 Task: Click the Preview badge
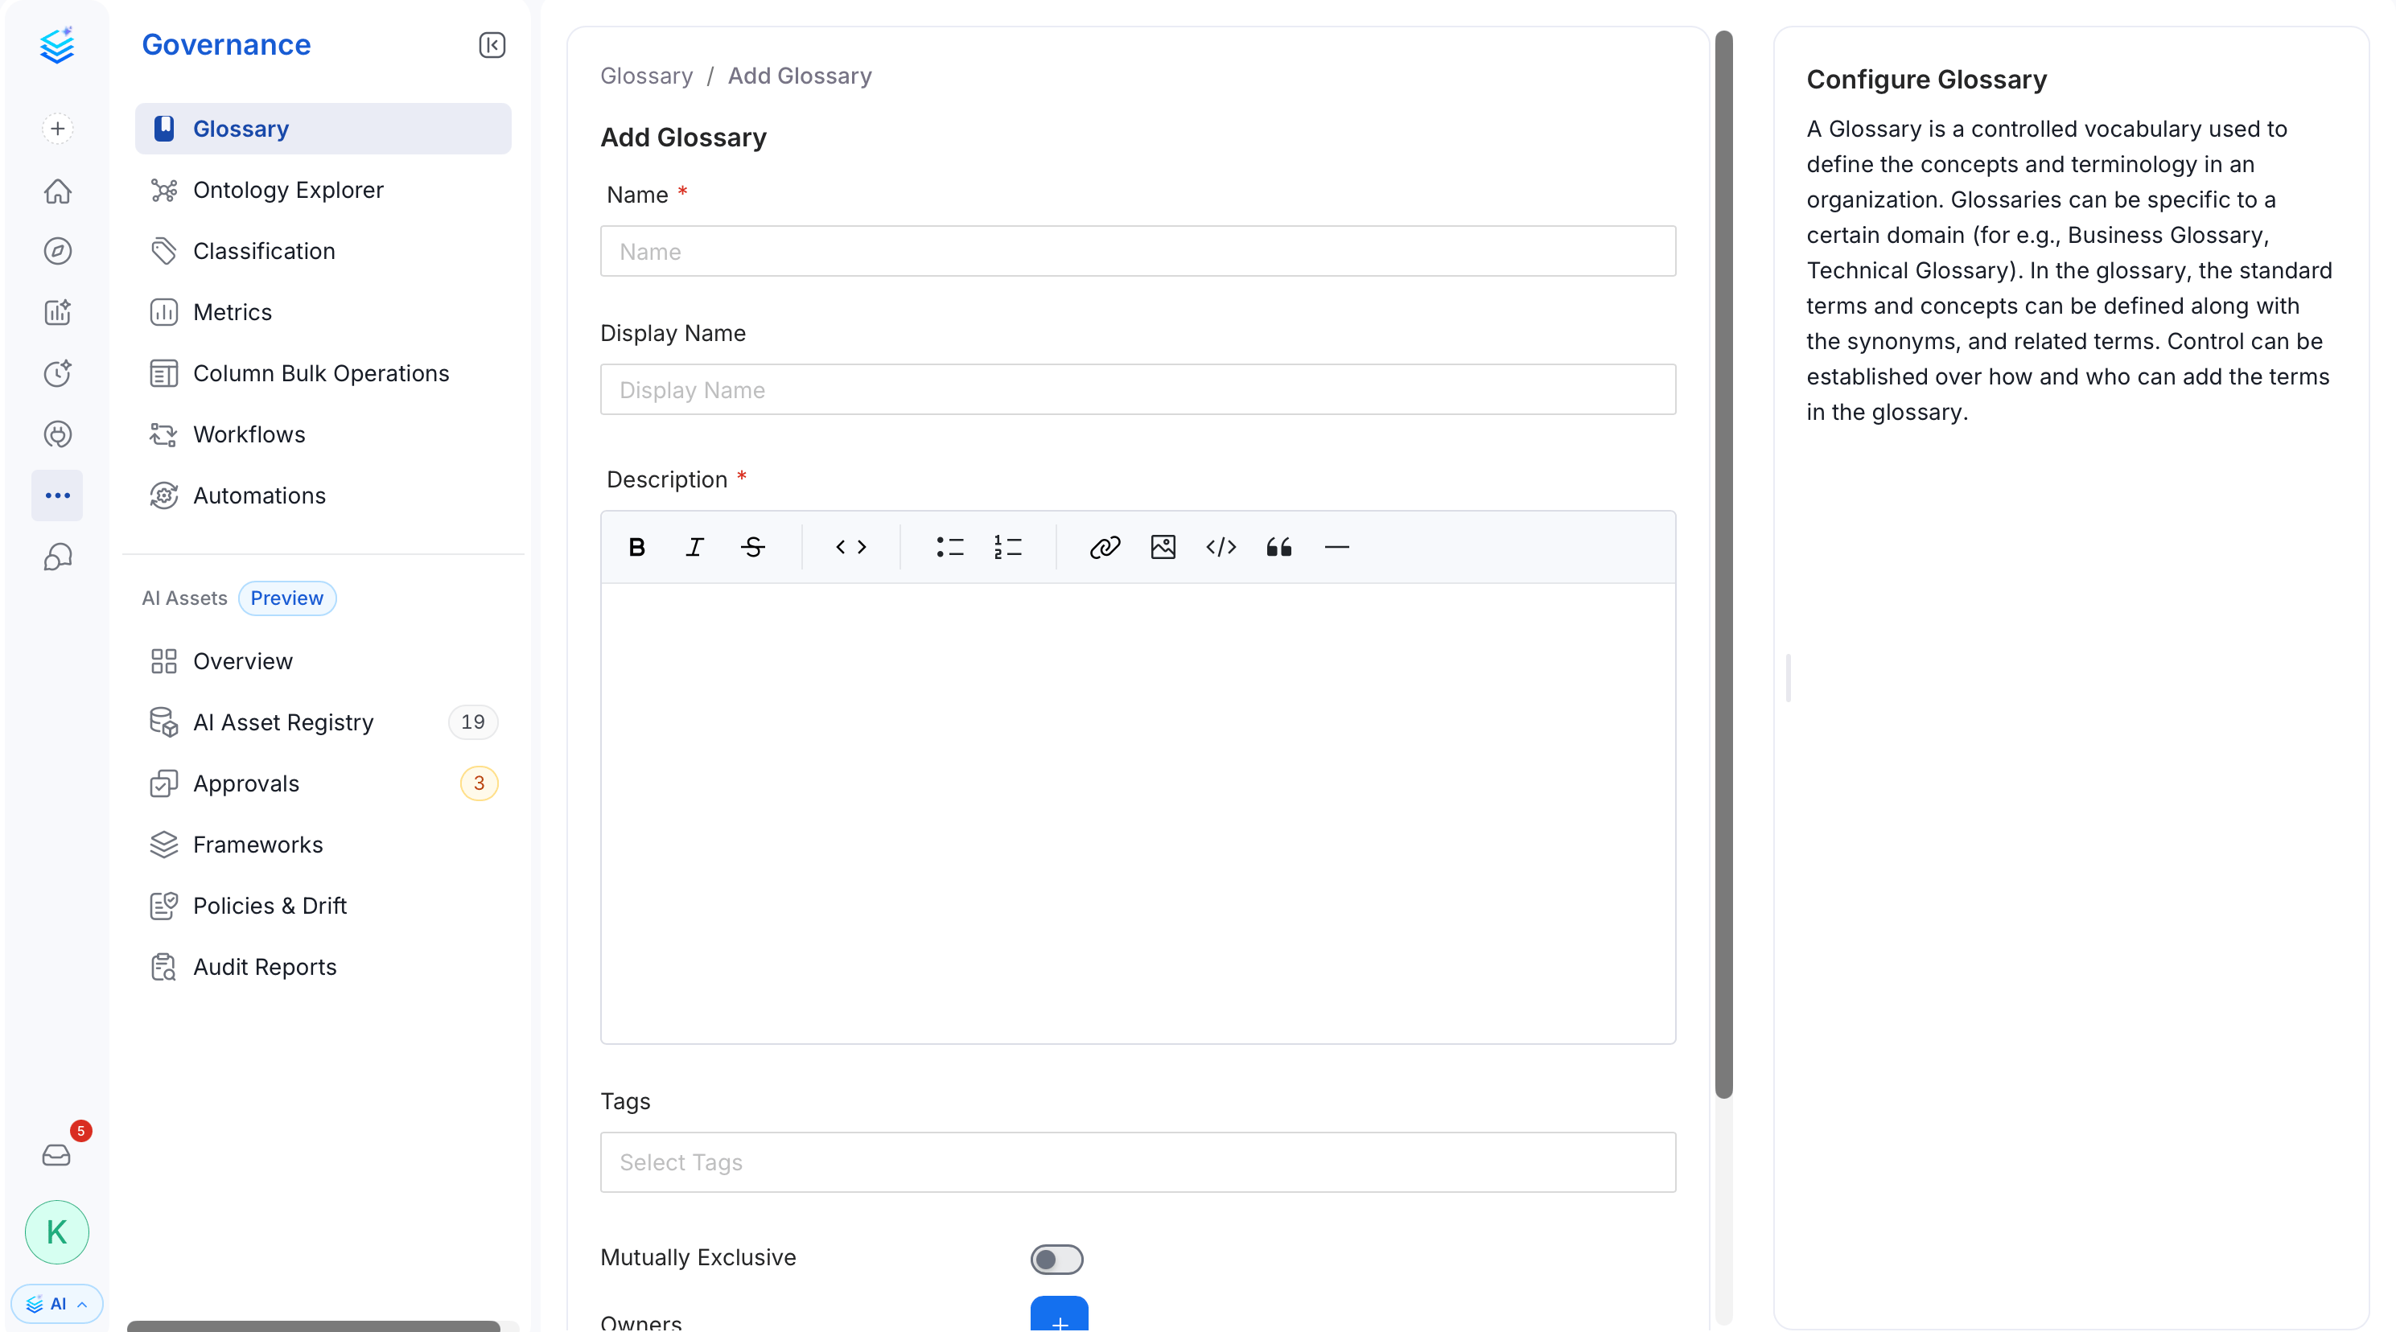click(x=286, y=598)
